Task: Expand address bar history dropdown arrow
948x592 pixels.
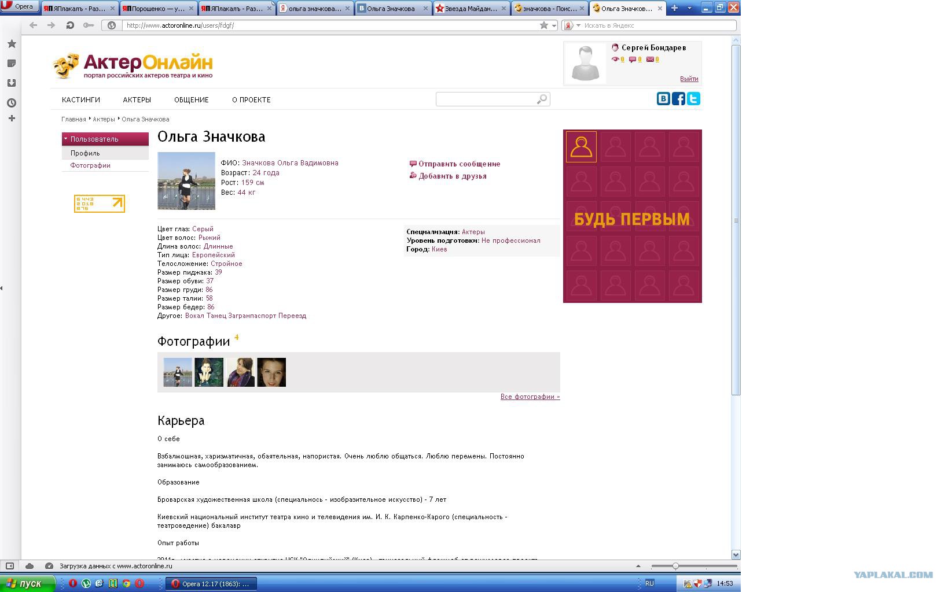Action: 554,25
